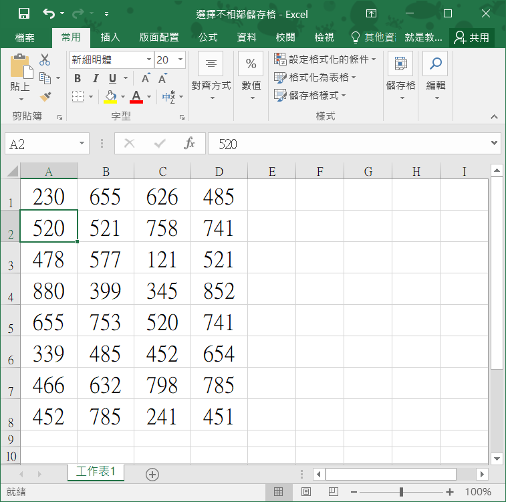Select cell C4 containing 345

click(x=162, y=291)
